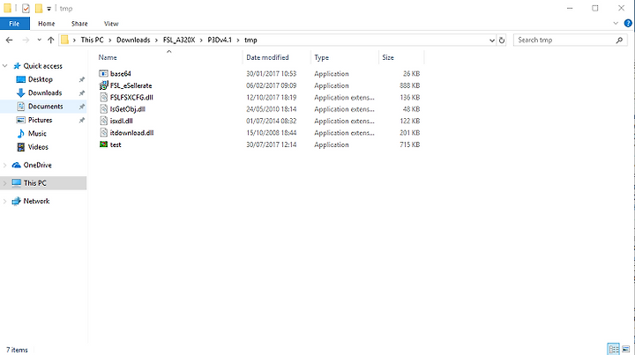The height and width of the screenshot is (355, 635).
Task: Open Help via question mark icon
Action: point(628,24)
